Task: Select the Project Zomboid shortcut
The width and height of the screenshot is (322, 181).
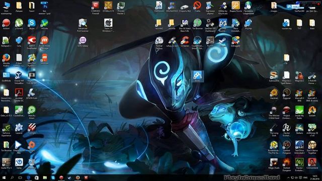Action: click(x=286, y=112)
